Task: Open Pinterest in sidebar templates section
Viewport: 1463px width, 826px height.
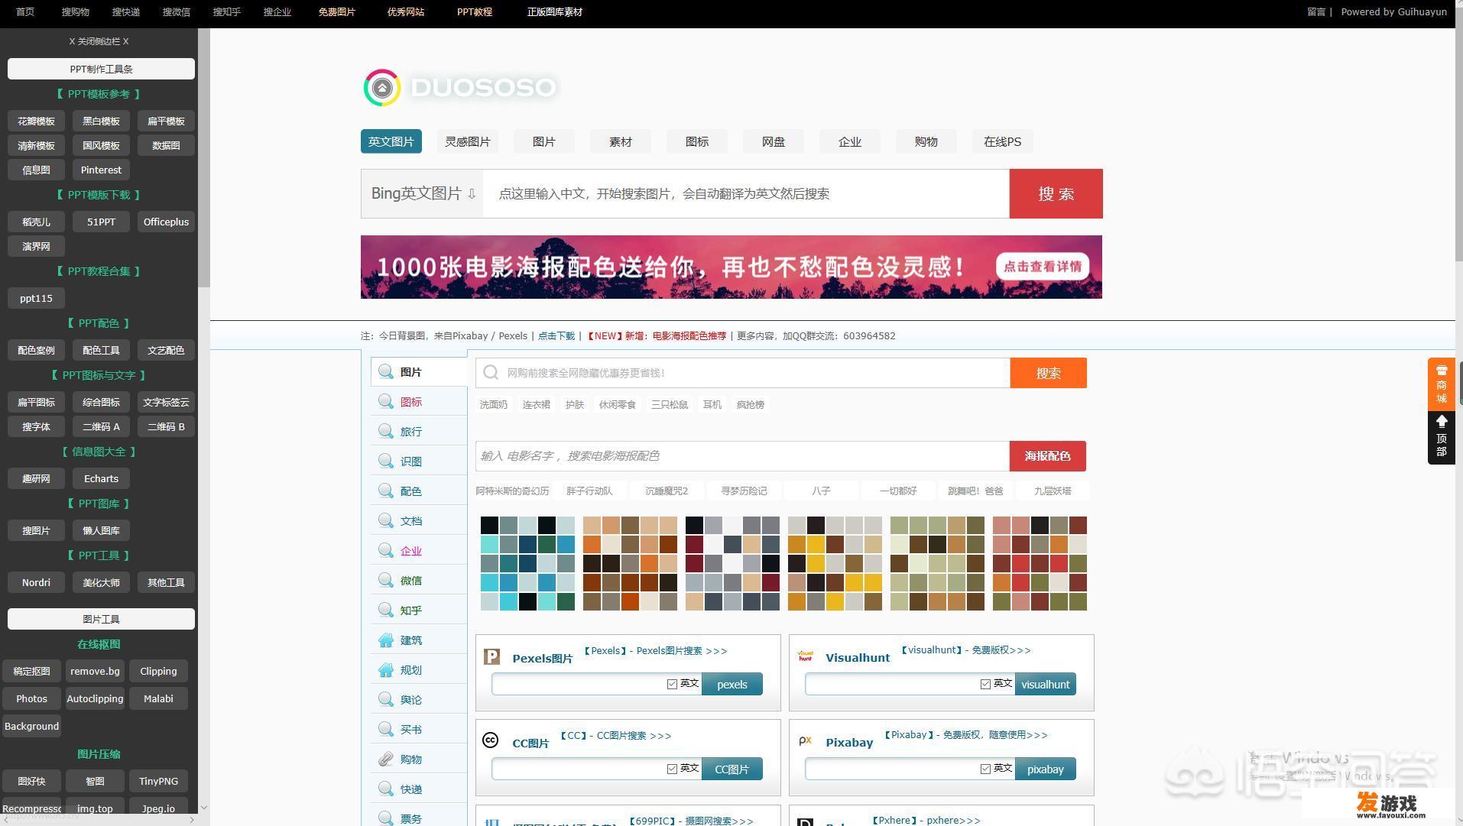Action: (101, 170)
